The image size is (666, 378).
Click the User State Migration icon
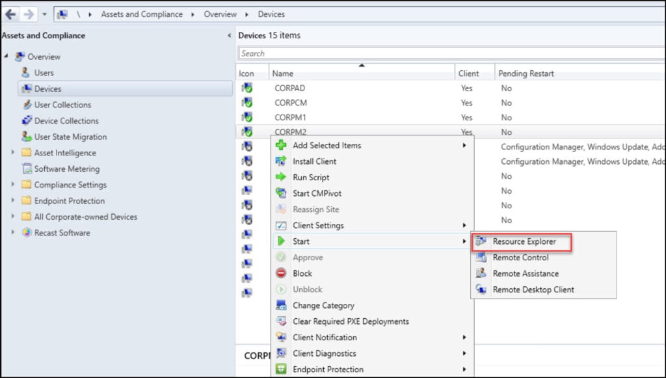click(27, 137)
